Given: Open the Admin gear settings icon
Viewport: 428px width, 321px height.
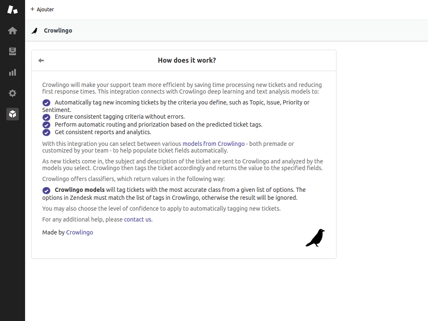Looking at the screenshot, I should click(x=13, y=93).
